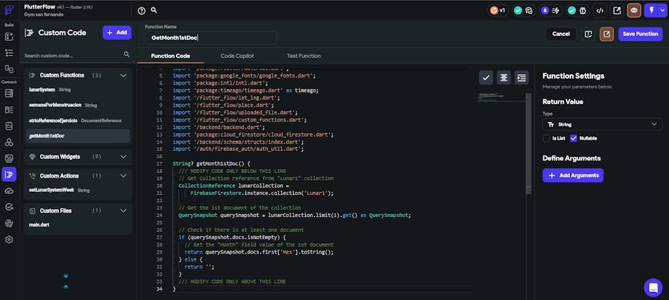Open the developer menu code icon
Viewport: 669px width, 300px height.
pyautogui.click(x=600, y=11)
